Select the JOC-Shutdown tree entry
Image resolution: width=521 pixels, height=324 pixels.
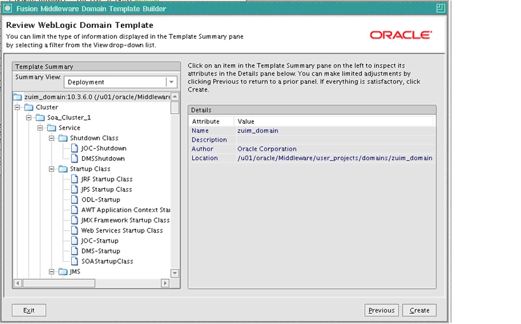click(104, 149)
